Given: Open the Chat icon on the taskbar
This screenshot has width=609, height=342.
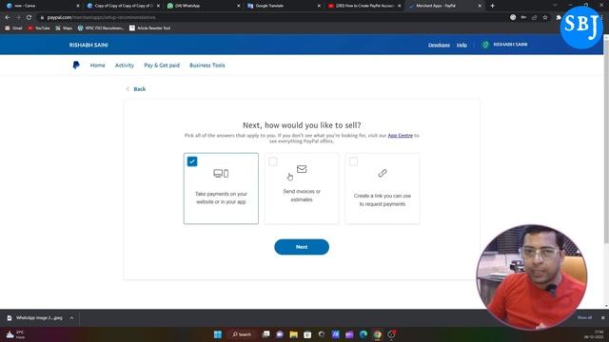Looking at the screenshot, I should click(x=280, y=334).
